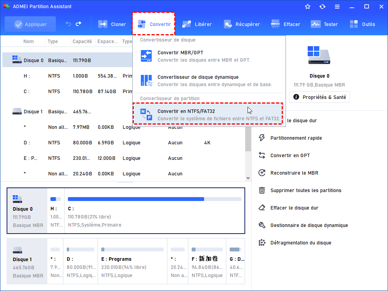Open the Cloner toolbar menu
The height and width of the screenshot is (291, 388).
(x=112, y=24)
